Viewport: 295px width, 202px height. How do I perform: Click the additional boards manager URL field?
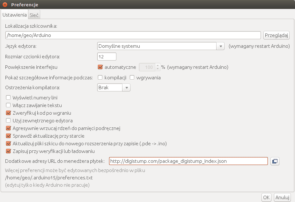coord(188,161)
